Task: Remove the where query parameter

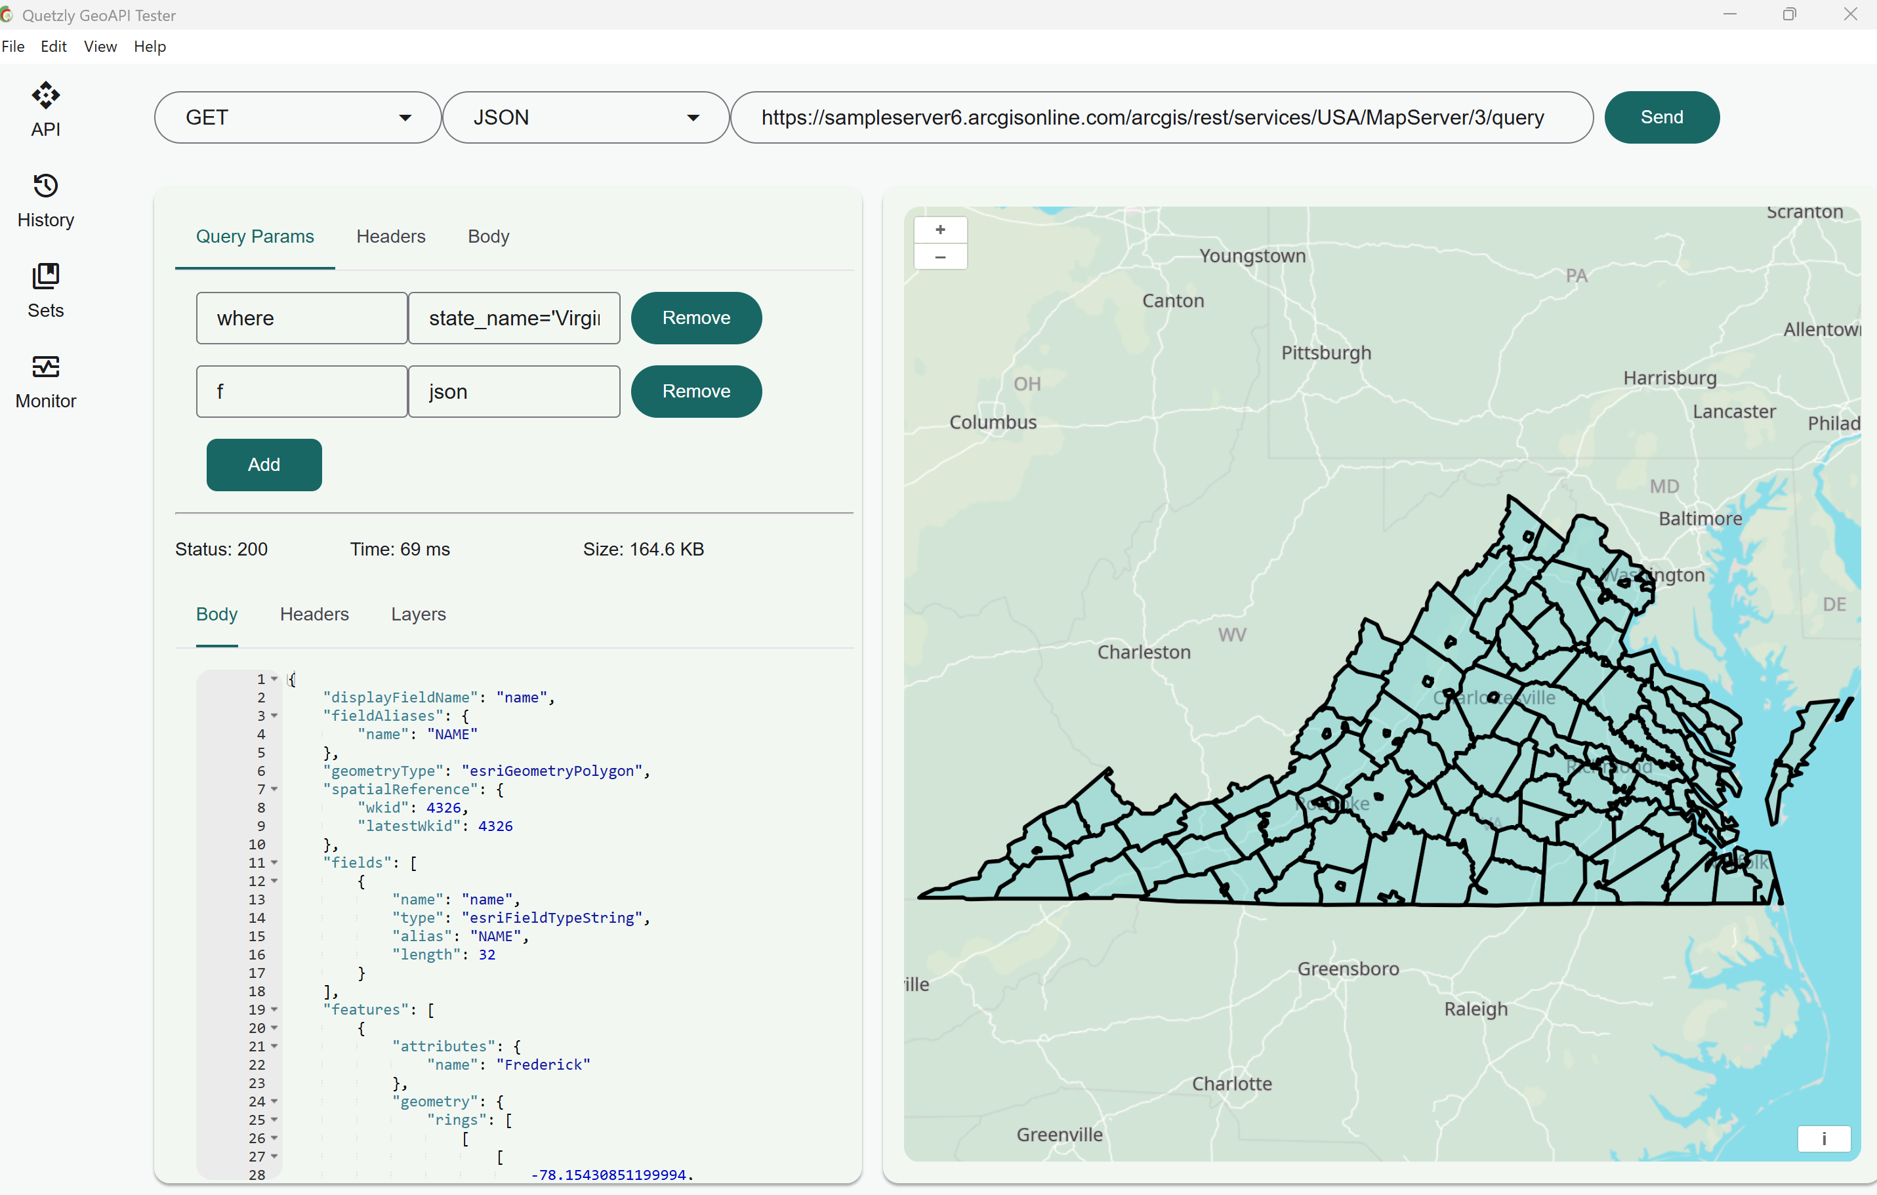Action: 695,318
